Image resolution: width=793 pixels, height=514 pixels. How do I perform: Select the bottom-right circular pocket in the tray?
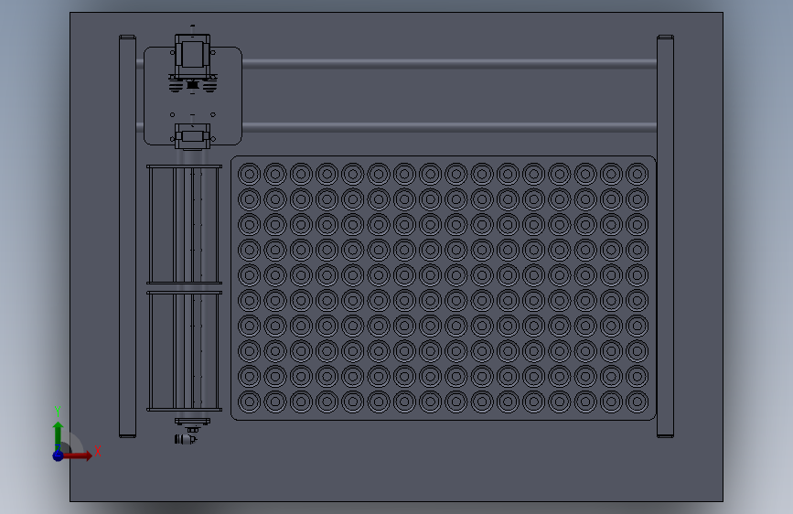pyautogui.click(x=637, y=402)
